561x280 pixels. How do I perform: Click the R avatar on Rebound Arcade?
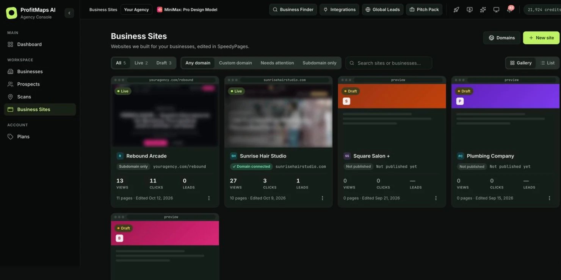120,156
